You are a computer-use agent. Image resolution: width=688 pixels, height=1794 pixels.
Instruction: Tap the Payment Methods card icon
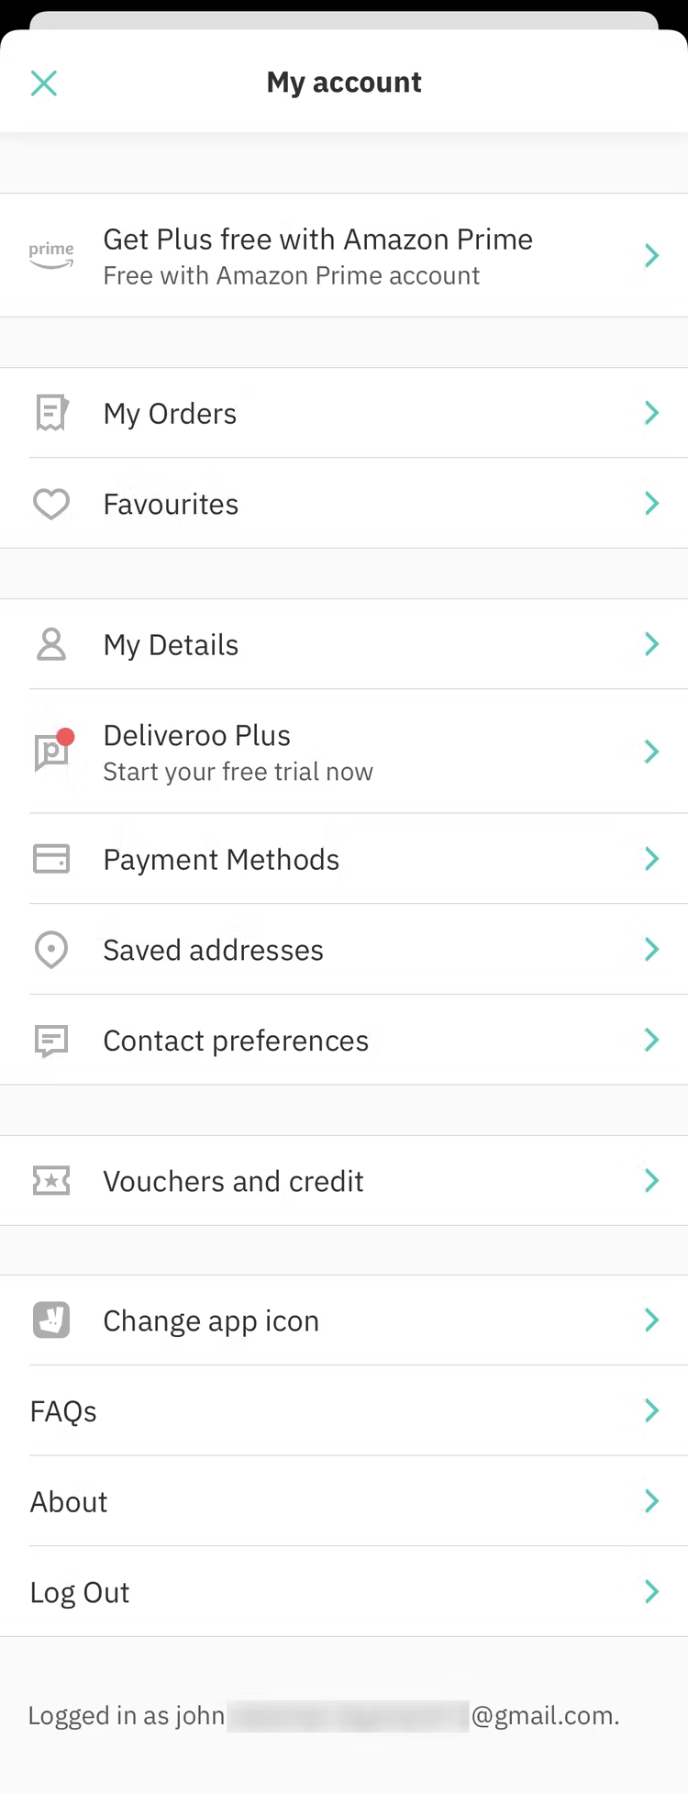(x=51, y=859)
